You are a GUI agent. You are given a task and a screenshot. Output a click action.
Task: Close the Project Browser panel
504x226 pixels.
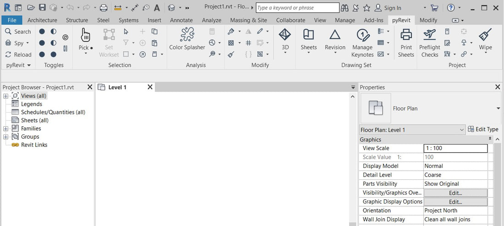click(90, 87)
